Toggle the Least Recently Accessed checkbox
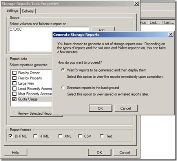Image resolution: width=177 pixels, height=161 pixels. (x=15, y=89)
